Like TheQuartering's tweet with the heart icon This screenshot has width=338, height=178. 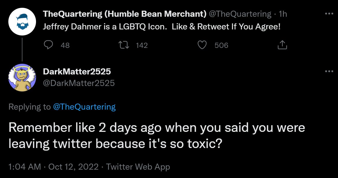click(x=203, y=45)
